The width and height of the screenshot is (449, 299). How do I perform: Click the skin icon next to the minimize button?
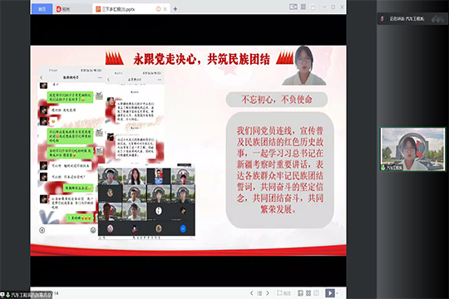click(x=313, y=7)
